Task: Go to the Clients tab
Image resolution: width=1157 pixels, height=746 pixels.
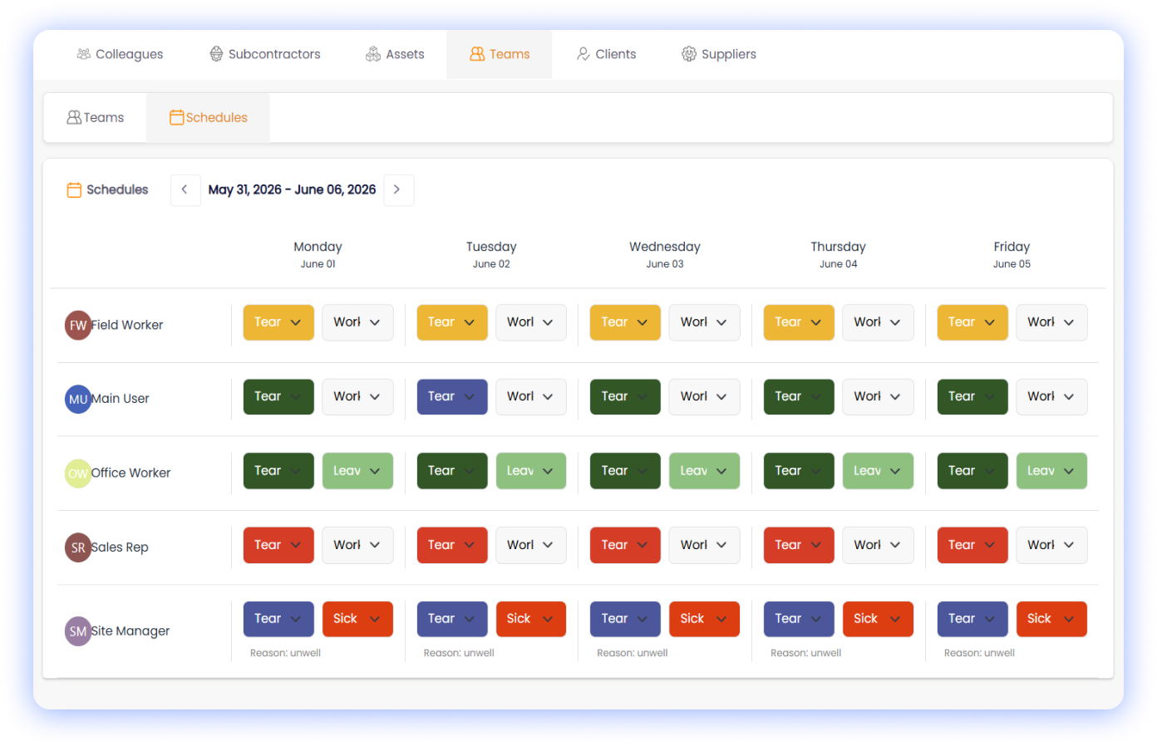Action: (x=606, y=54)
